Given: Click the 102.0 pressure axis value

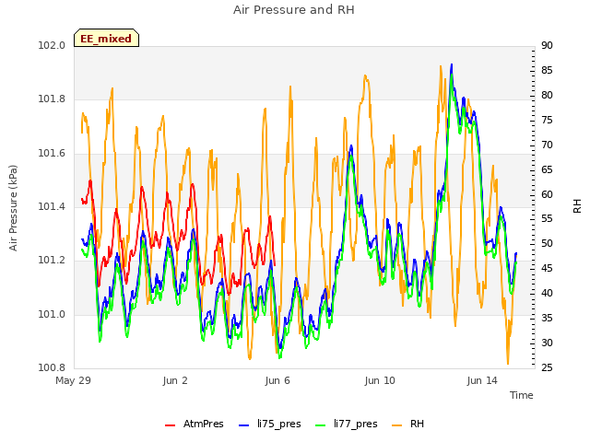Looking at the screenshot, I should click(x=52, y=46).
